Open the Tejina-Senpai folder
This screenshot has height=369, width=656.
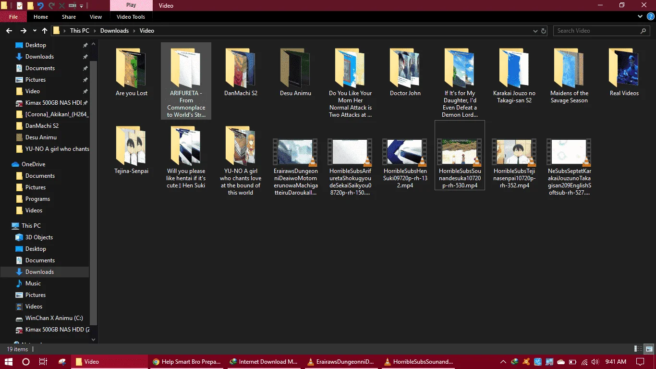(x=132, y=150)
